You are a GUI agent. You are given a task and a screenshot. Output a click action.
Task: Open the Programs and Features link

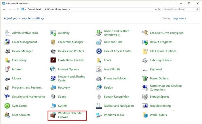[x=27, y=88]
